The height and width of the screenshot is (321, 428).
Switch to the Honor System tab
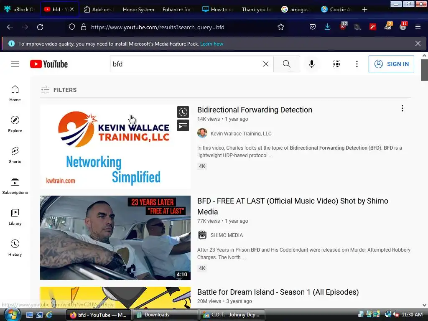tap(138, 9)
